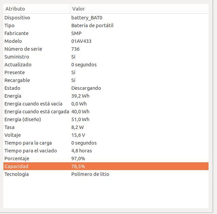The image size is (217, 214).
Task: Select the Tasa 8,2 W row
Action: [106, 127]
